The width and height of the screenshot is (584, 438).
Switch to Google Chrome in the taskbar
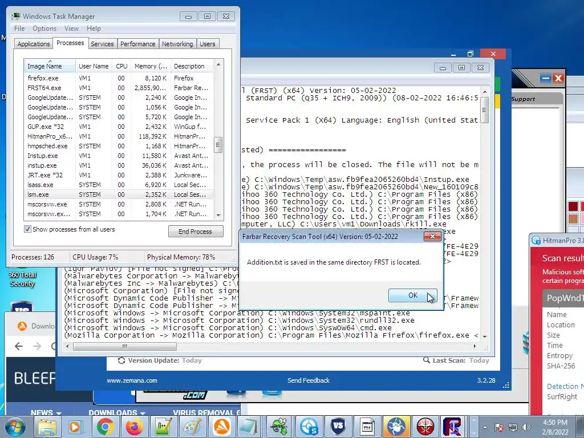[106, 427]
